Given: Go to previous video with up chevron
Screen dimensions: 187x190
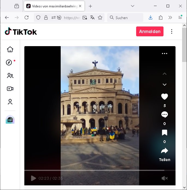Looking at the screenshot, I should (165, 74).
